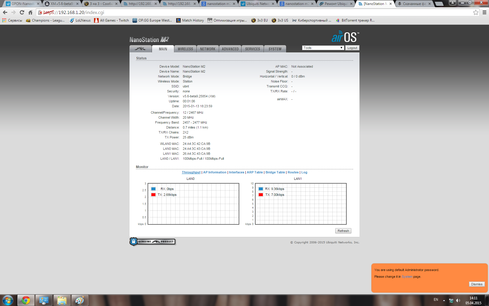Show hidden tray icons arrow

click(x=444, y=300)
